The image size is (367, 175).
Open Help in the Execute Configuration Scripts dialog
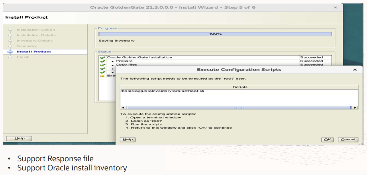coord(128,139)
